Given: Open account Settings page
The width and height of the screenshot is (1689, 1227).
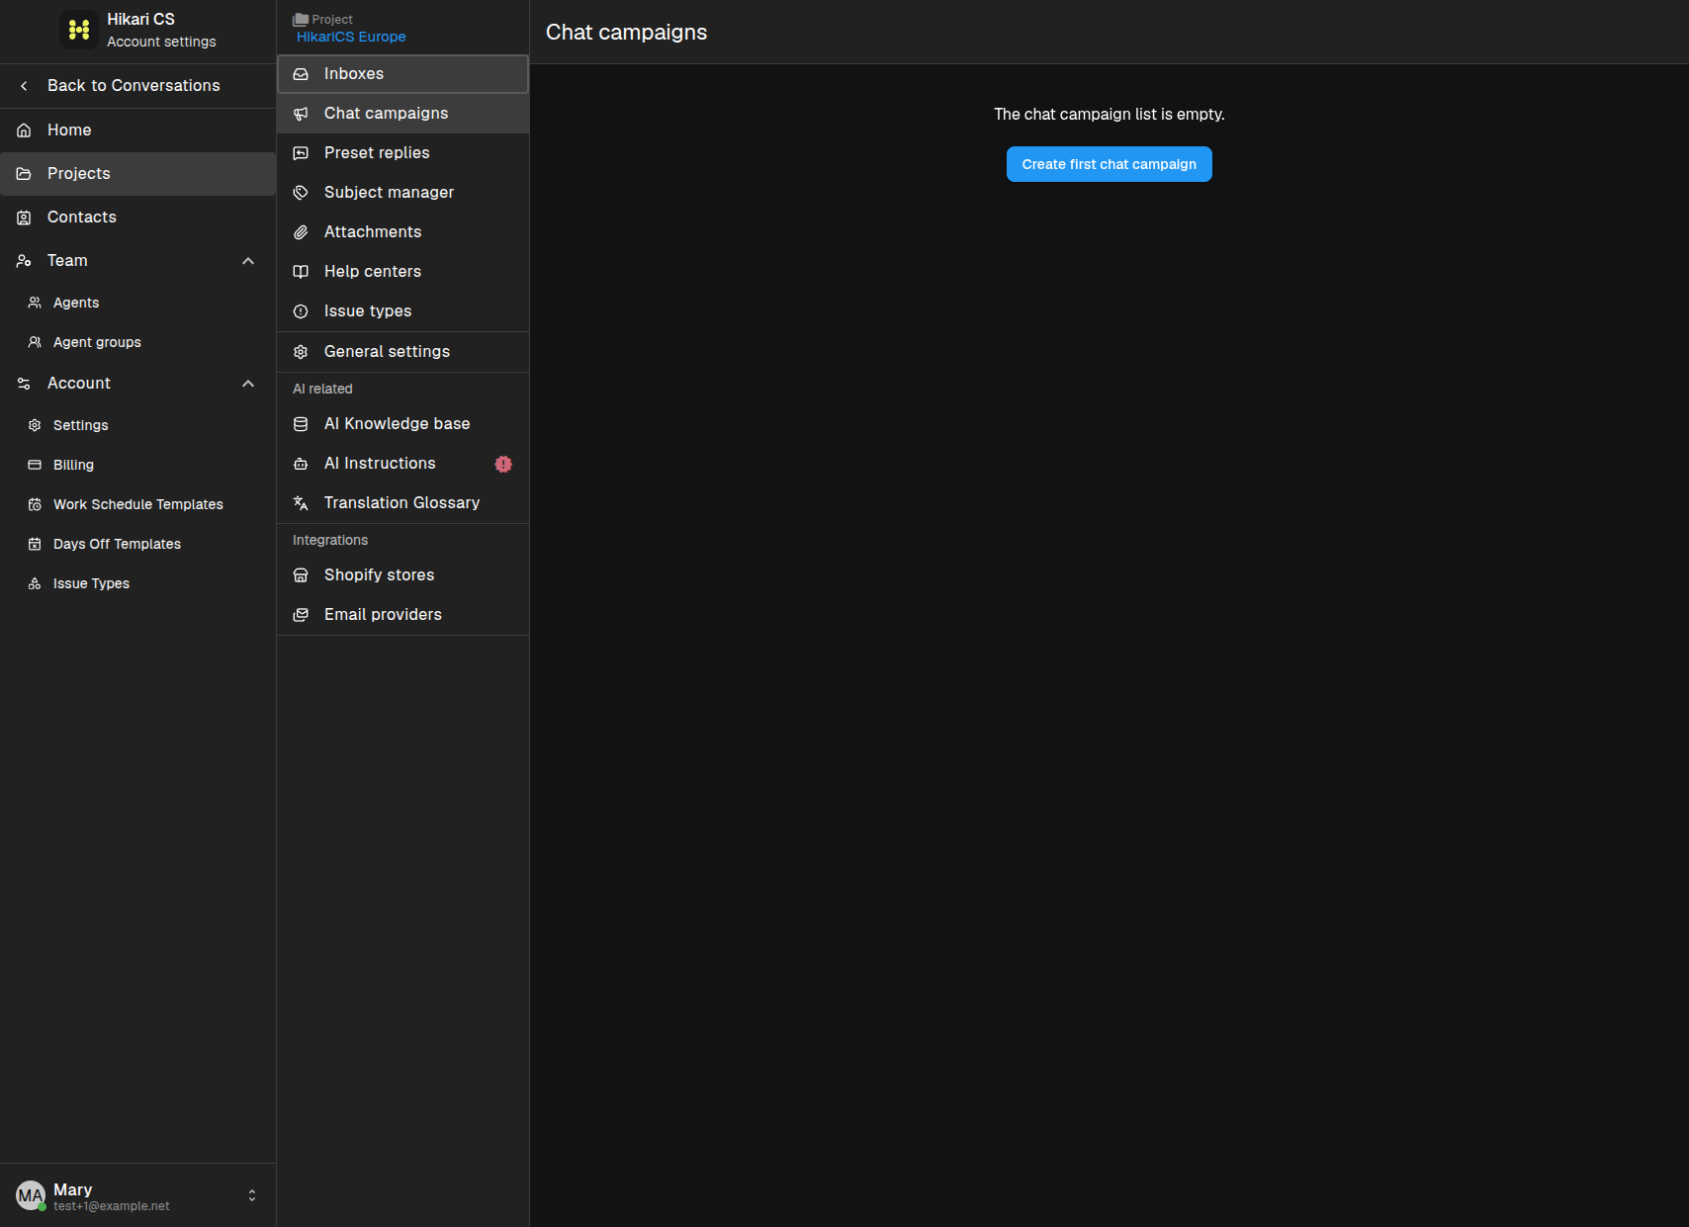Looking at the screenshot, I should [137, 425].
